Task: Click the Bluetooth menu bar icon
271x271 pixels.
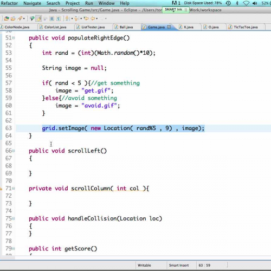Action: (237, 3)
